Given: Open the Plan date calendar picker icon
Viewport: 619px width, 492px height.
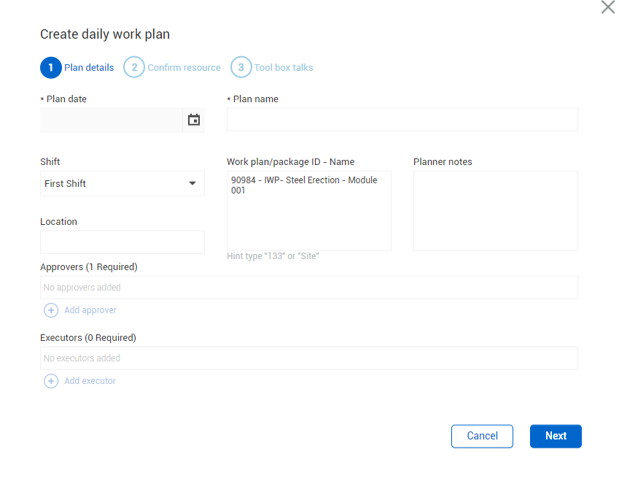Looking at the screenshot, I should coord(193,120).
